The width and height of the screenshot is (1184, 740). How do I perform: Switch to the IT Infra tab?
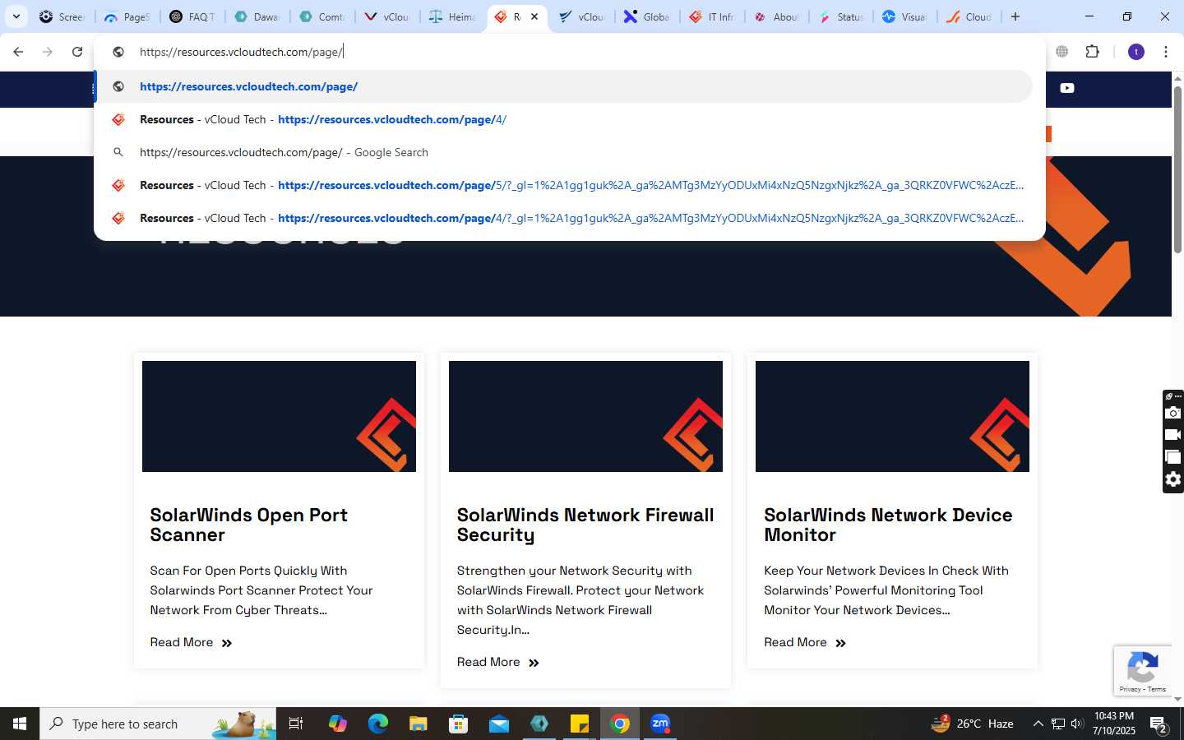(711, 16)
